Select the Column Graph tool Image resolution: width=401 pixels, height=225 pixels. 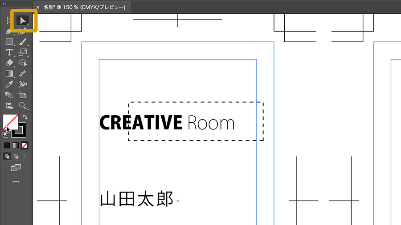pos(9,106)
